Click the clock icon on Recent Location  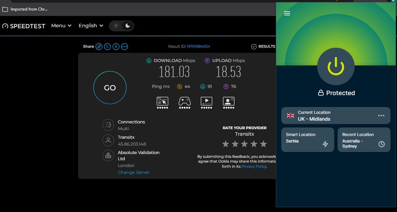[x=381, y=144]
